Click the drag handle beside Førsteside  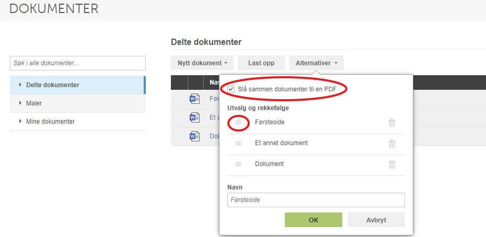238,123
